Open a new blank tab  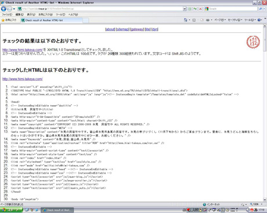coord(86,20)
